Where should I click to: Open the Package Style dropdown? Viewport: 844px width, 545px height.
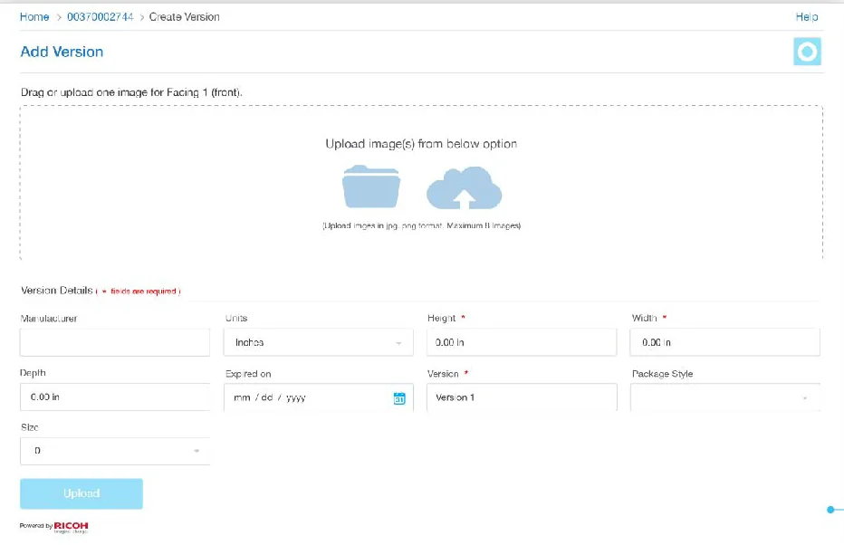click(x=725, y=397)
